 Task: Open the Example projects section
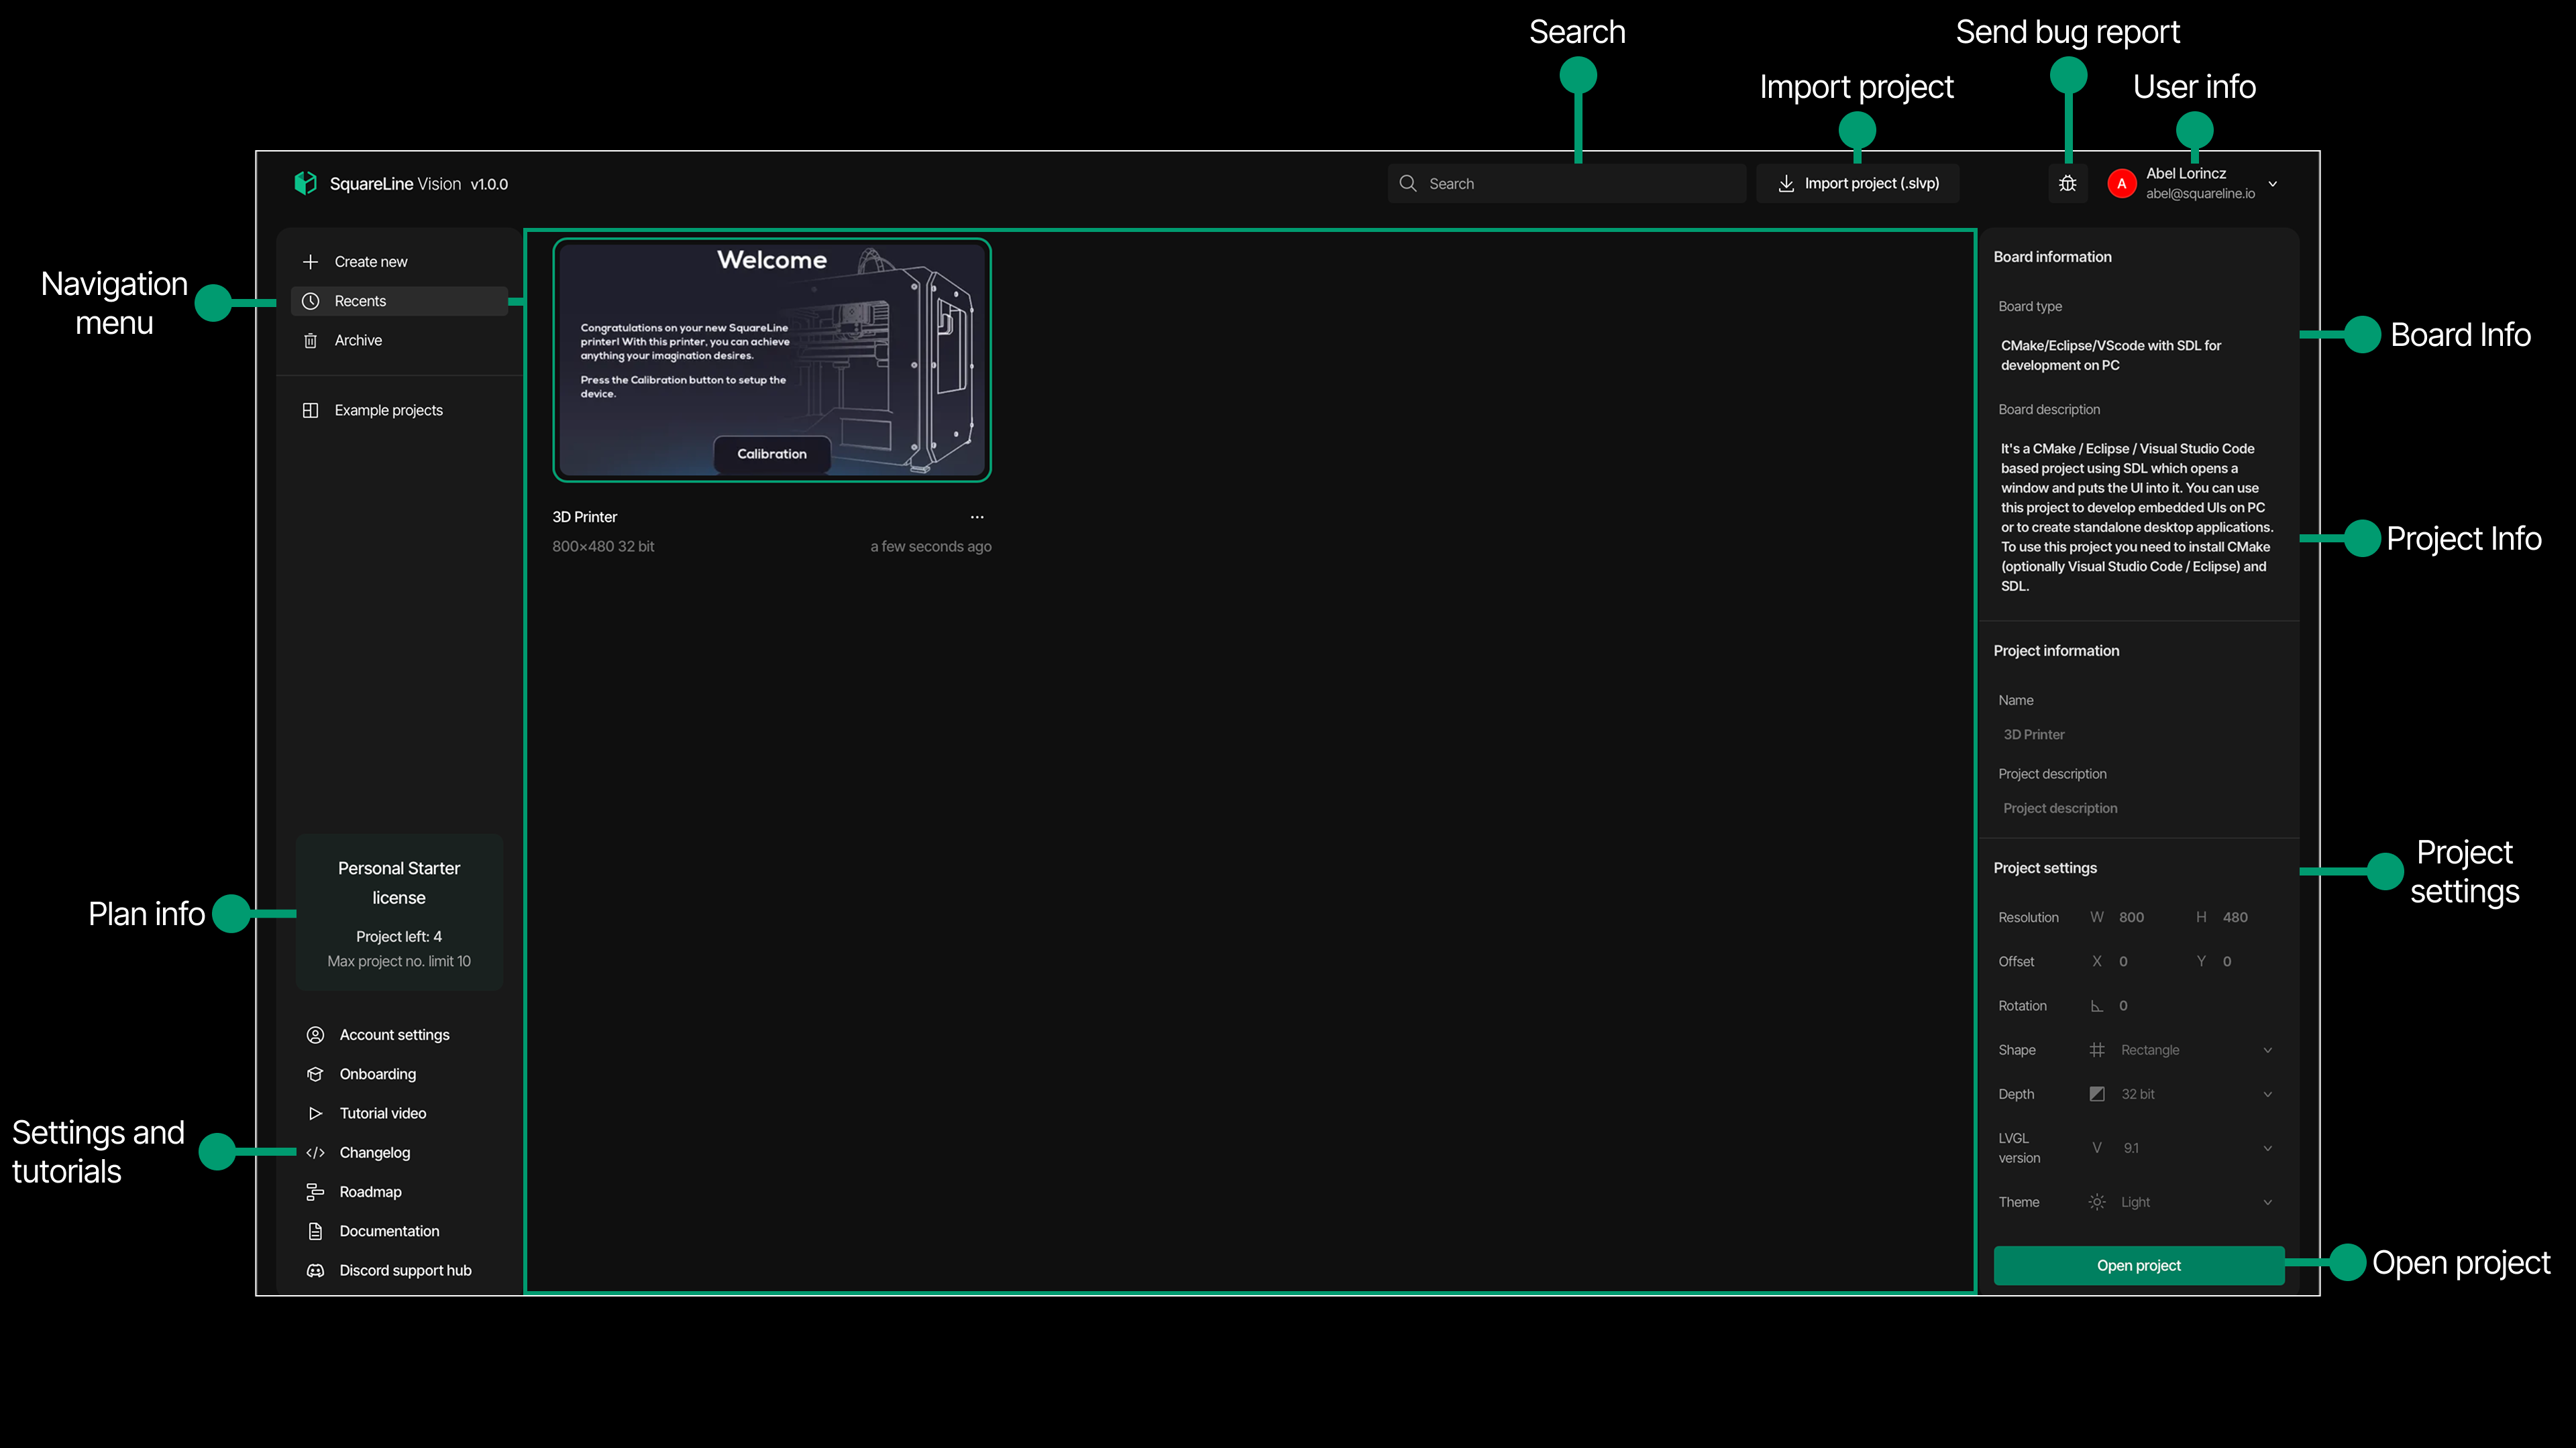389,410
